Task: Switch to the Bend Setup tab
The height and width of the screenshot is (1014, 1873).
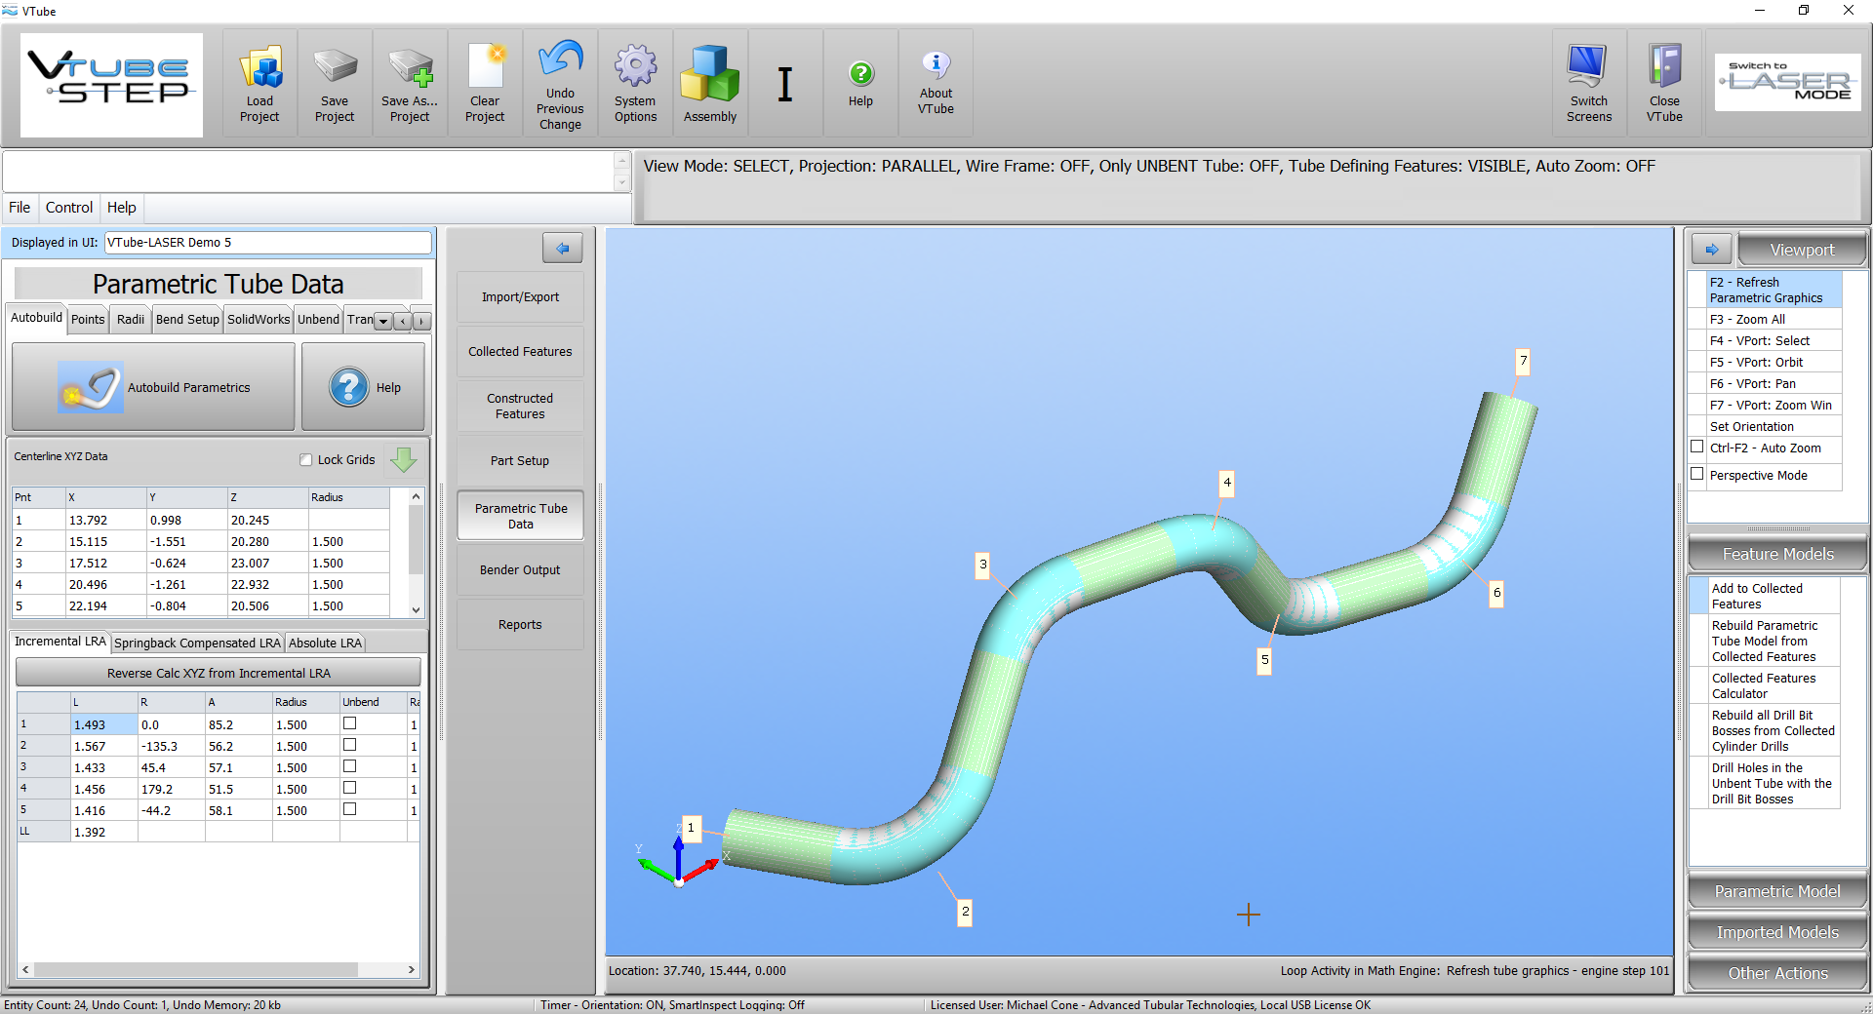Action: coord(187,320)
